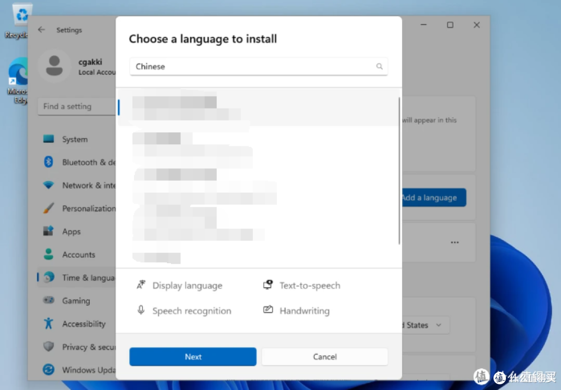Click Next in language install dialog
This screenshot has width=561, height=390.
coord(193,356)
